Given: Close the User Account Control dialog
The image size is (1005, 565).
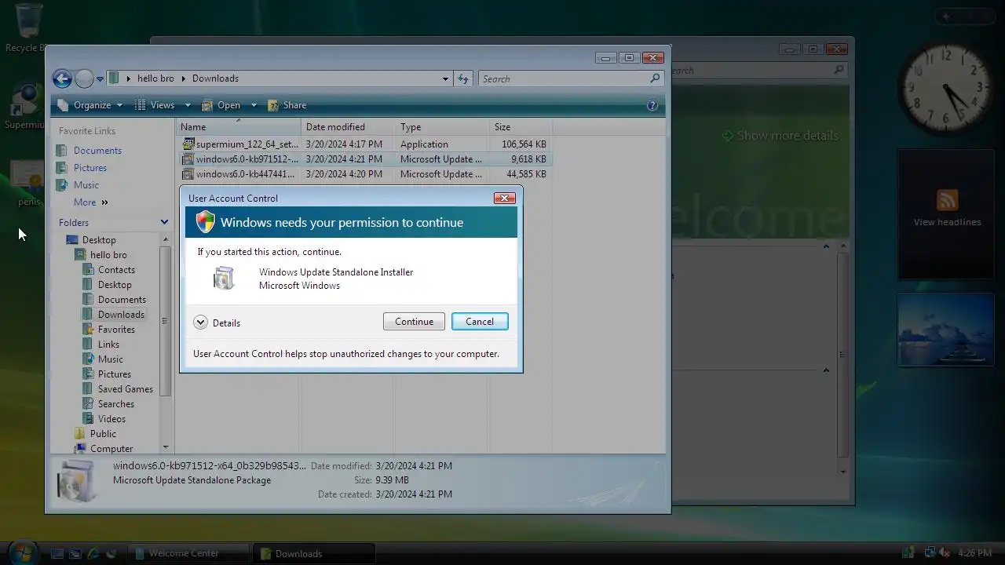Looking at the screenshot, I should 505,198.
